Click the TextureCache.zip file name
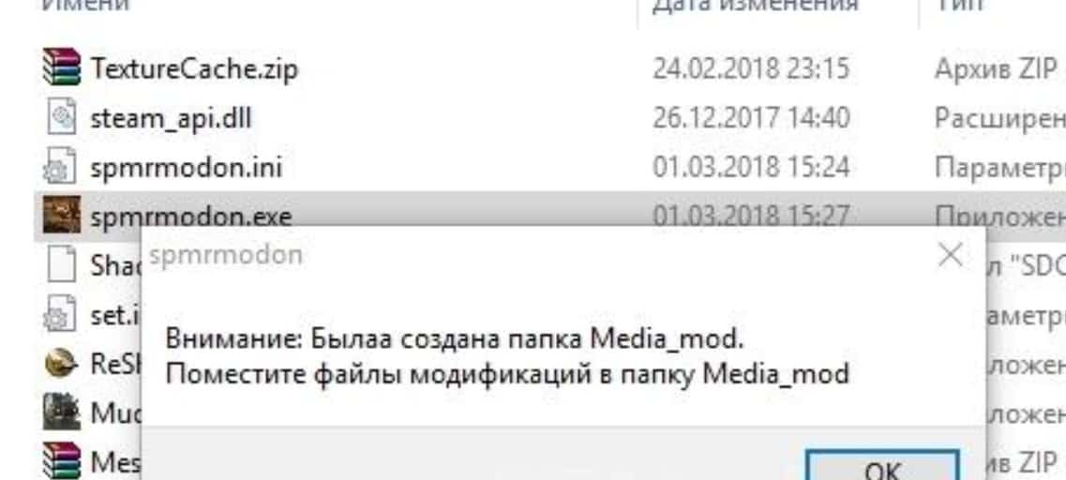This screenshot has height=480, width=1066. click(194, 68)
